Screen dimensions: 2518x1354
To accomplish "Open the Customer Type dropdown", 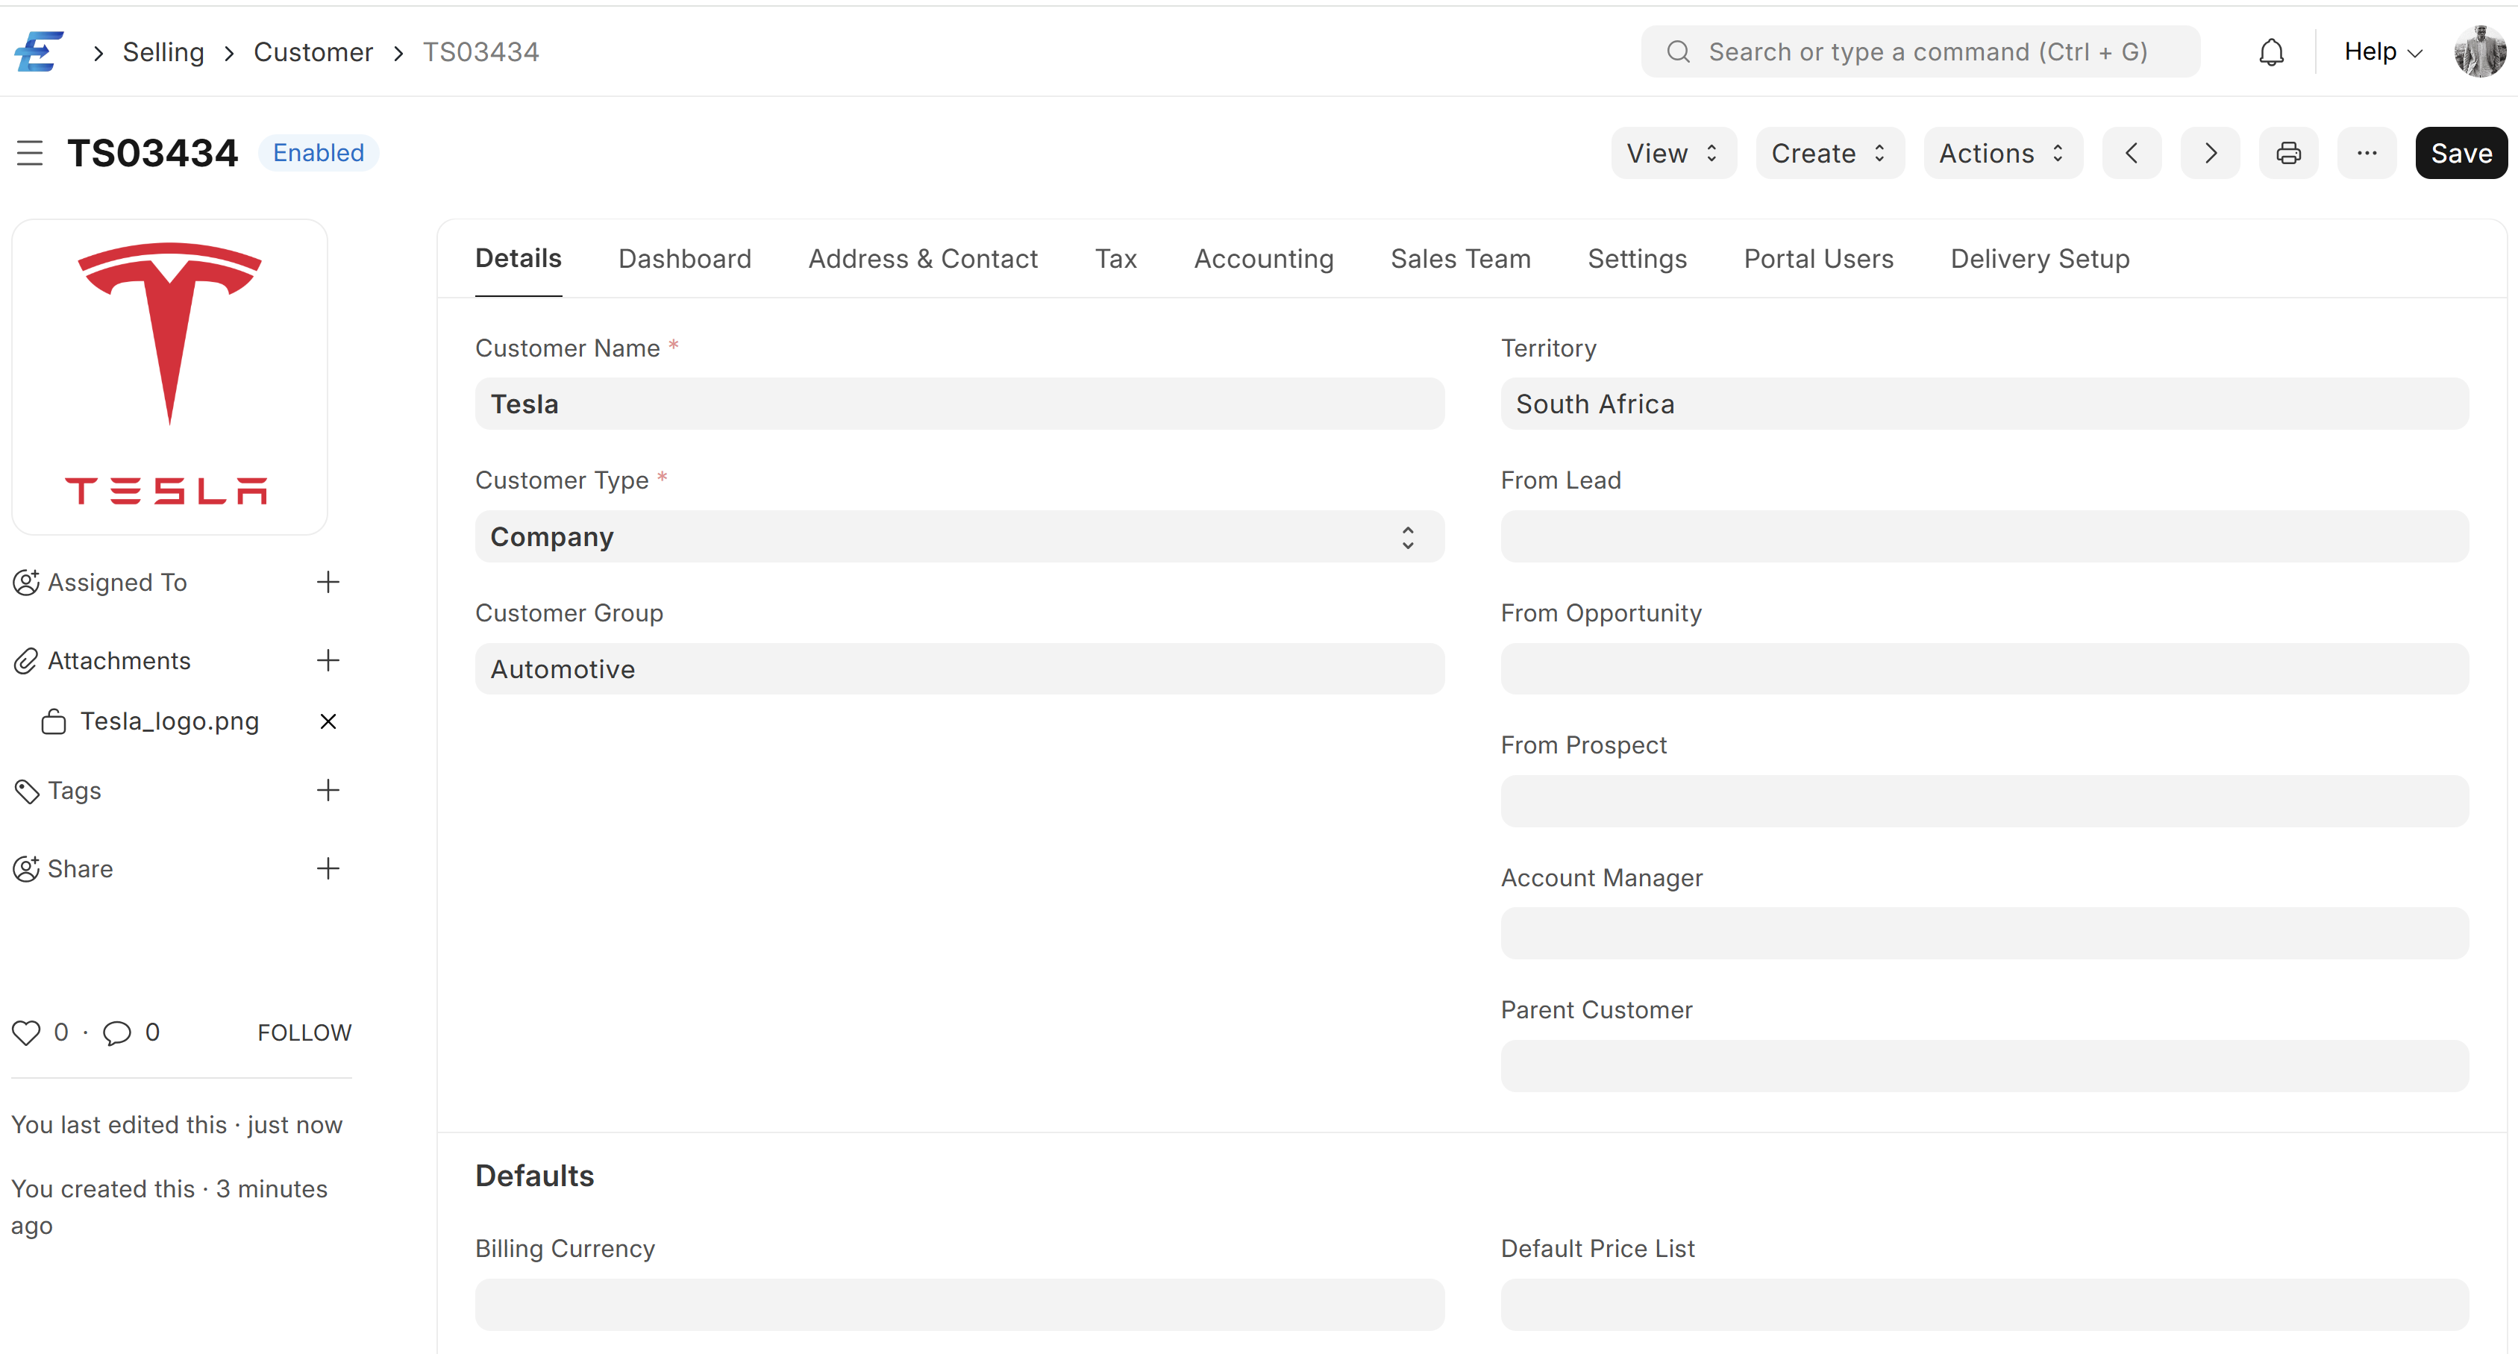I will click(x=959, y=536).
